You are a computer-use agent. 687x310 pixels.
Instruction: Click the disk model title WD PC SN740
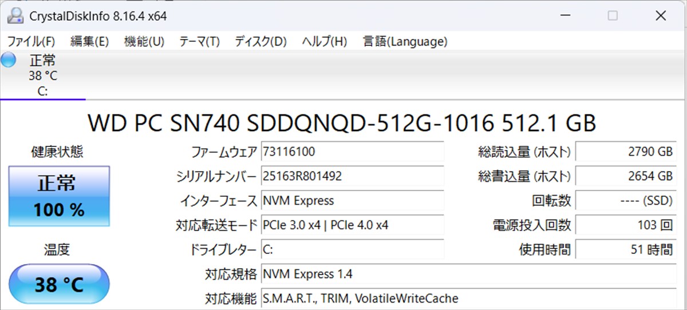click(x=342, y=122)
